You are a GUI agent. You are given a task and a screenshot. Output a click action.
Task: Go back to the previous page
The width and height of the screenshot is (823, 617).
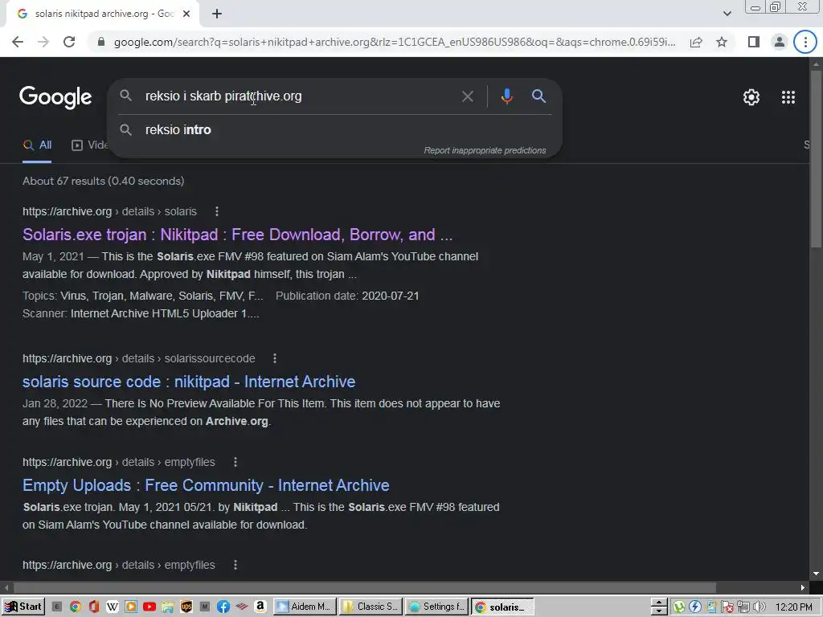(18, 42)
